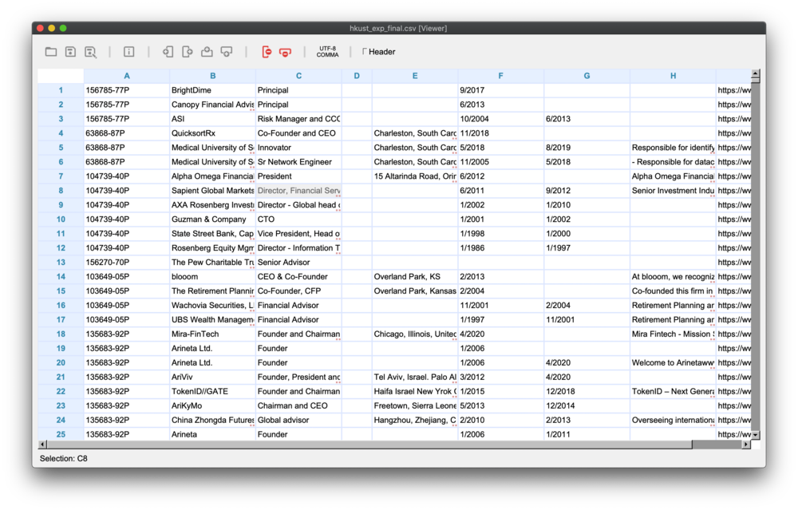Select the 'Senior Advisor' cell
Screen dimensions: 798x510
click(298, 262)
